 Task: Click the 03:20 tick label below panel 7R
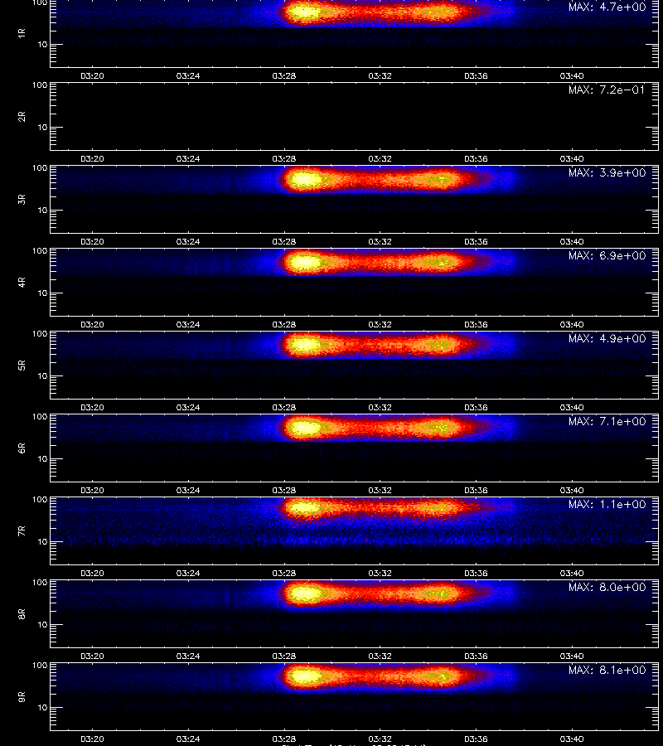92,573
